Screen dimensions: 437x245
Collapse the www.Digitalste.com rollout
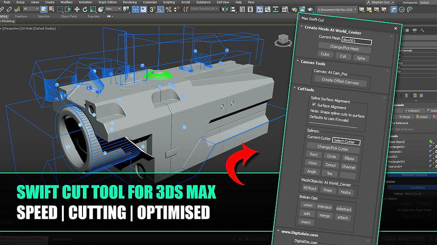point(278,231)
